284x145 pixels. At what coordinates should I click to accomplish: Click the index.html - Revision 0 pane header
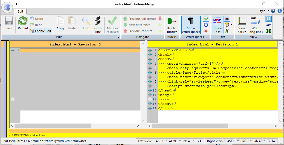pyautogui.click(x=75, y=44)
